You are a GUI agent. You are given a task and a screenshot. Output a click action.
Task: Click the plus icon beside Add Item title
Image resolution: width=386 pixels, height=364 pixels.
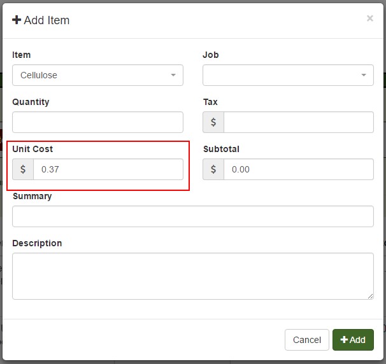pos(17,20)
